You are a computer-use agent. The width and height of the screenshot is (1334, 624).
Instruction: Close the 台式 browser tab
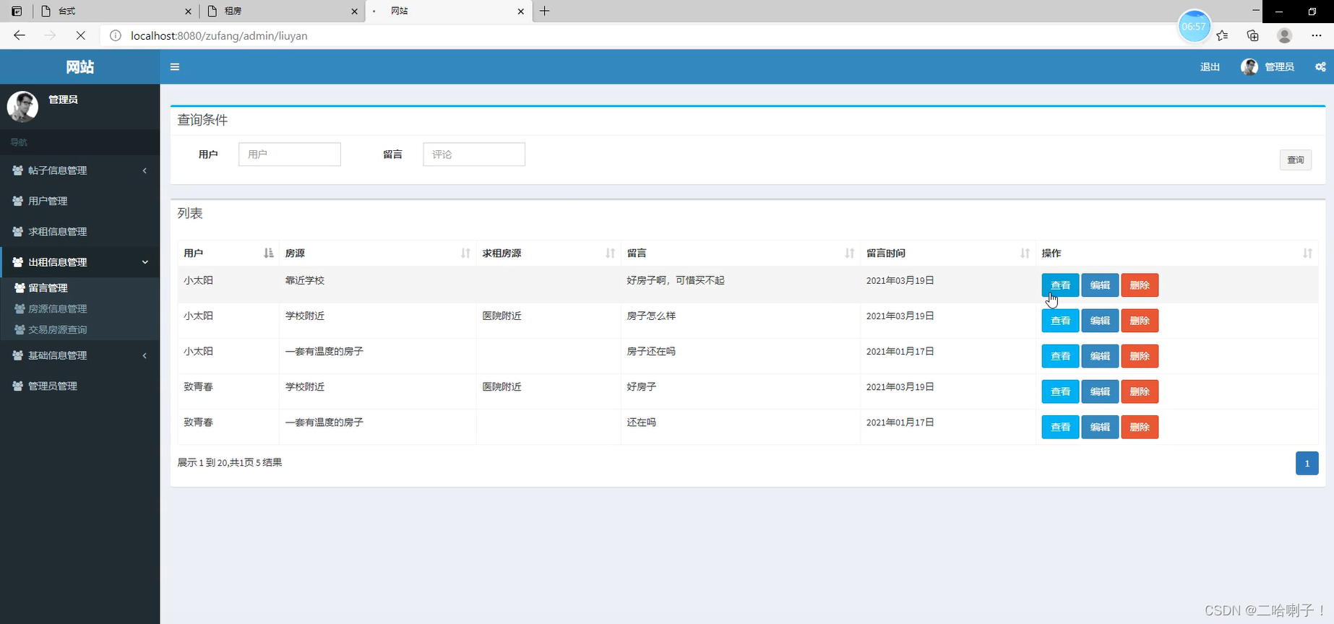(188, 12)
